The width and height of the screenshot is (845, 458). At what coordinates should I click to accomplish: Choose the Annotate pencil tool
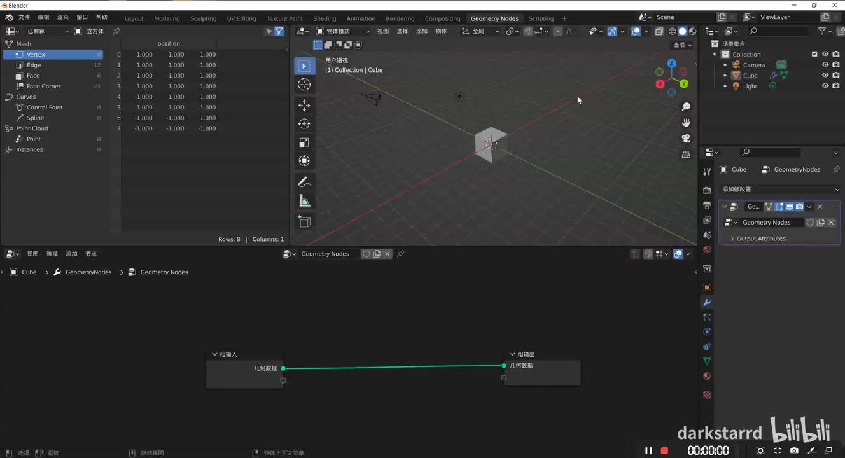click(x=304, y=182)
